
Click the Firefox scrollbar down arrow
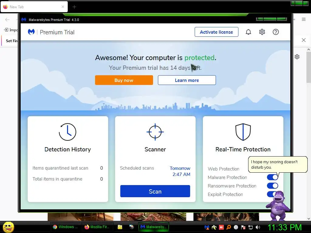pyautogui.click(x=309, y=219)
